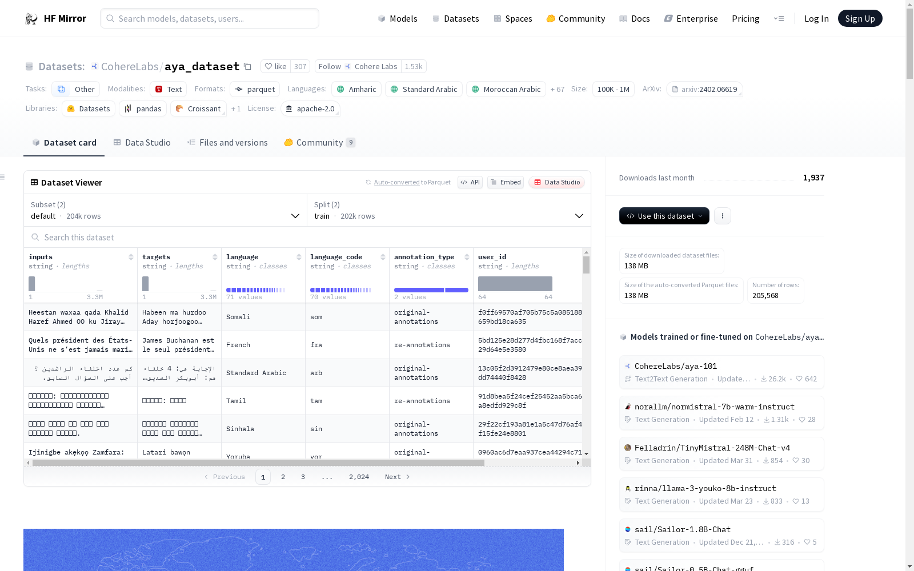Expand the +67 more languages

(558, 89)
